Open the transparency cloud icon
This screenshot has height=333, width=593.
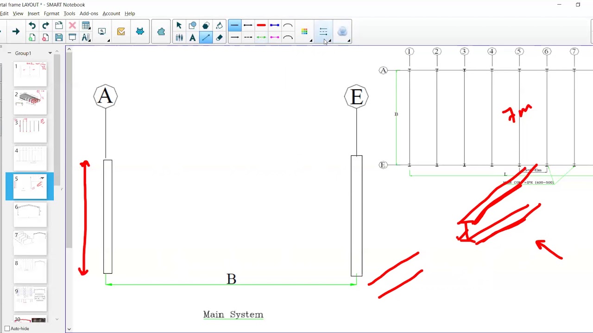point(342,31)
